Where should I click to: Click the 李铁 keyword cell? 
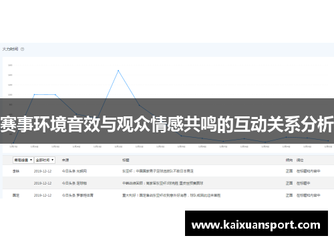16,171
